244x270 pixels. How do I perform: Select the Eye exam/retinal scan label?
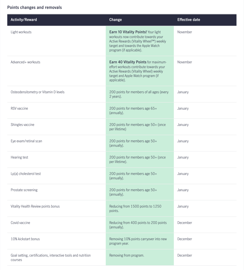coord(26,141)
